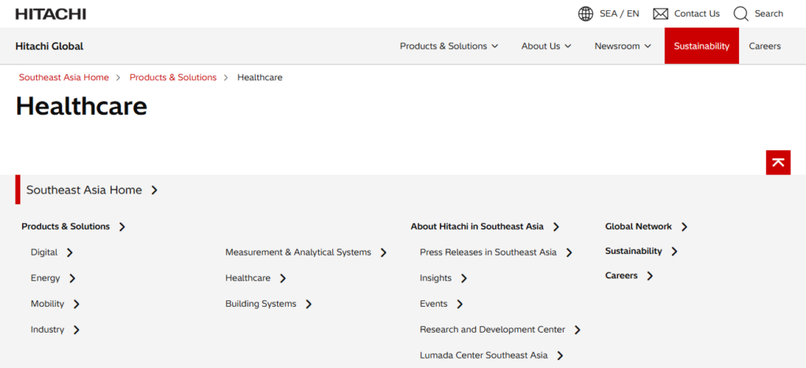The height and width of the screenshot is (368, 806).
Task: Click the Healthcare breadcrumb text
Action: 260,78
